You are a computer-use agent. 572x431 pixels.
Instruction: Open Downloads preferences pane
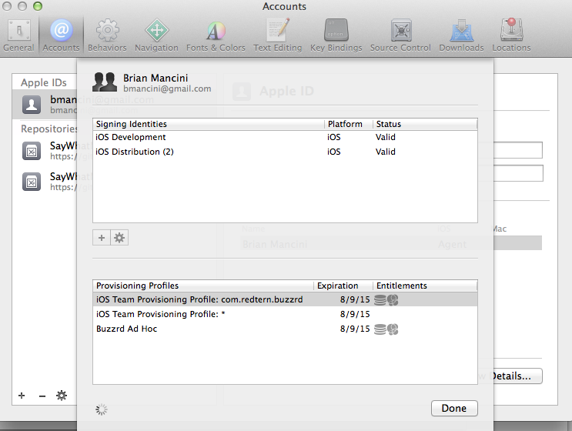pyautogui.click(x=461, y=35)
